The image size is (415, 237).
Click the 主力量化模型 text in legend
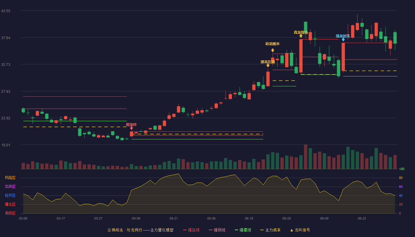pyautogui.click(x=162, y=230)
